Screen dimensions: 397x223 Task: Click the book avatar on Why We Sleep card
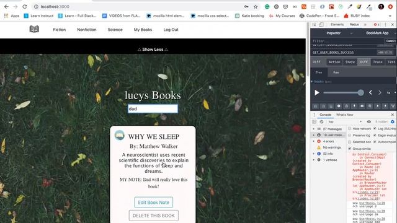(120, 135)
